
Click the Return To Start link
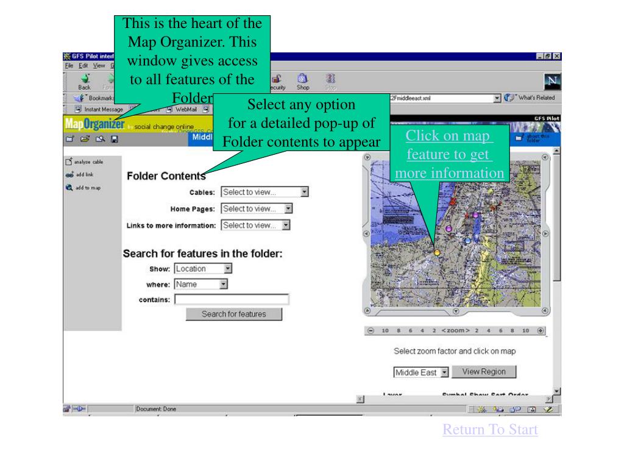[x=491, y=430]
